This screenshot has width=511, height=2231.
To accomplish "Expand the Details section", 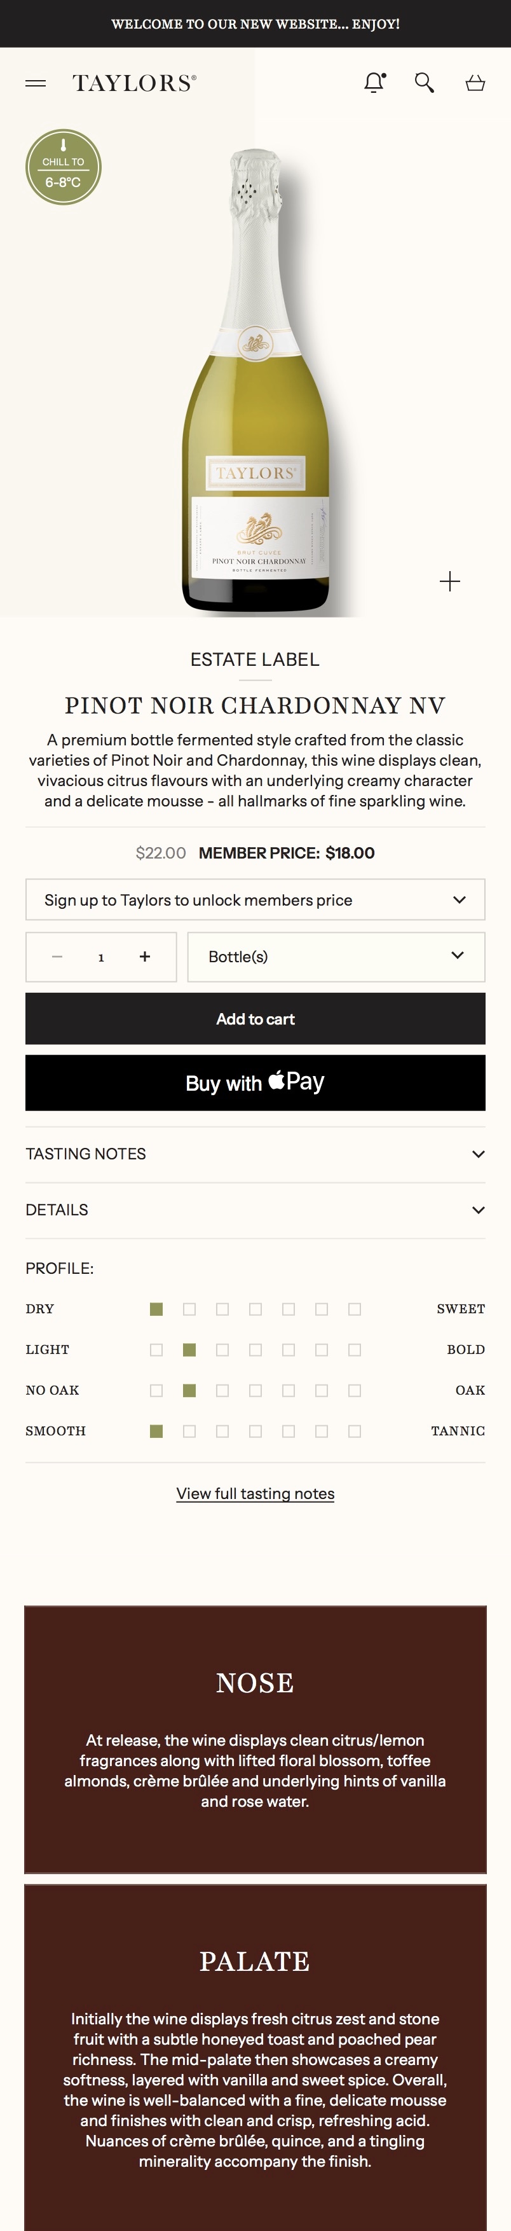I will [x=255, y=1210].
